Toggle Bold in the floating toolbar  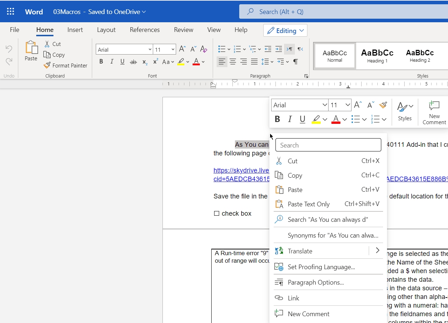277,119
